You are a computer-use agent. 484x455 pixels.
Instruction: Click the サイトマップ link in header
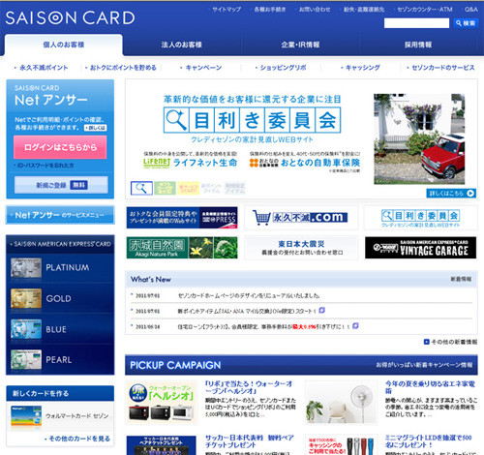coord(227,10)
